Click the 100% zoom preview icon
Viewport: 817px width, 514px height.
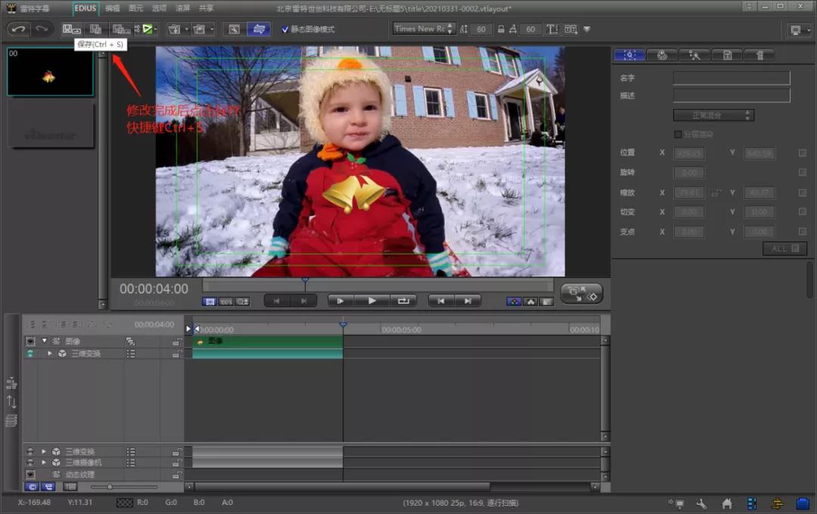[x=225, y=301]
